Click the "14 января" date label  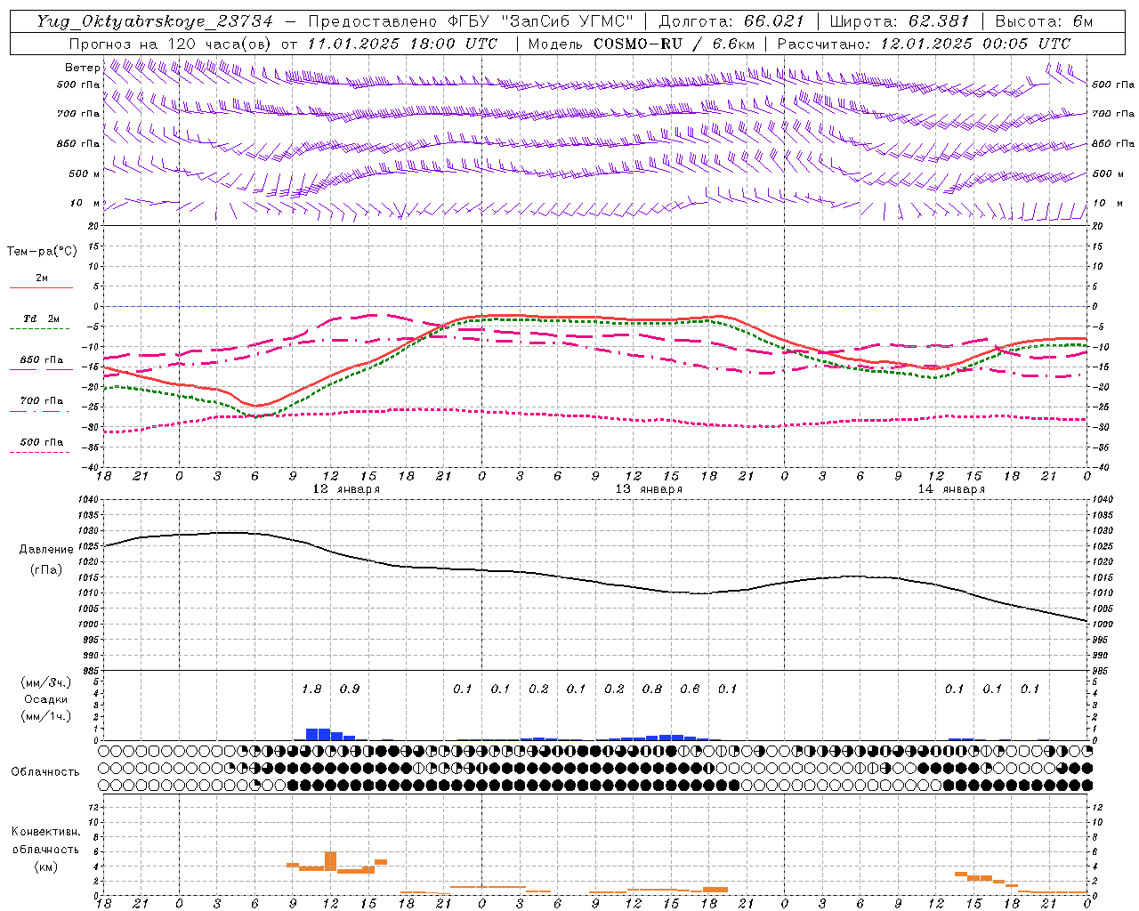coord(951,489)
